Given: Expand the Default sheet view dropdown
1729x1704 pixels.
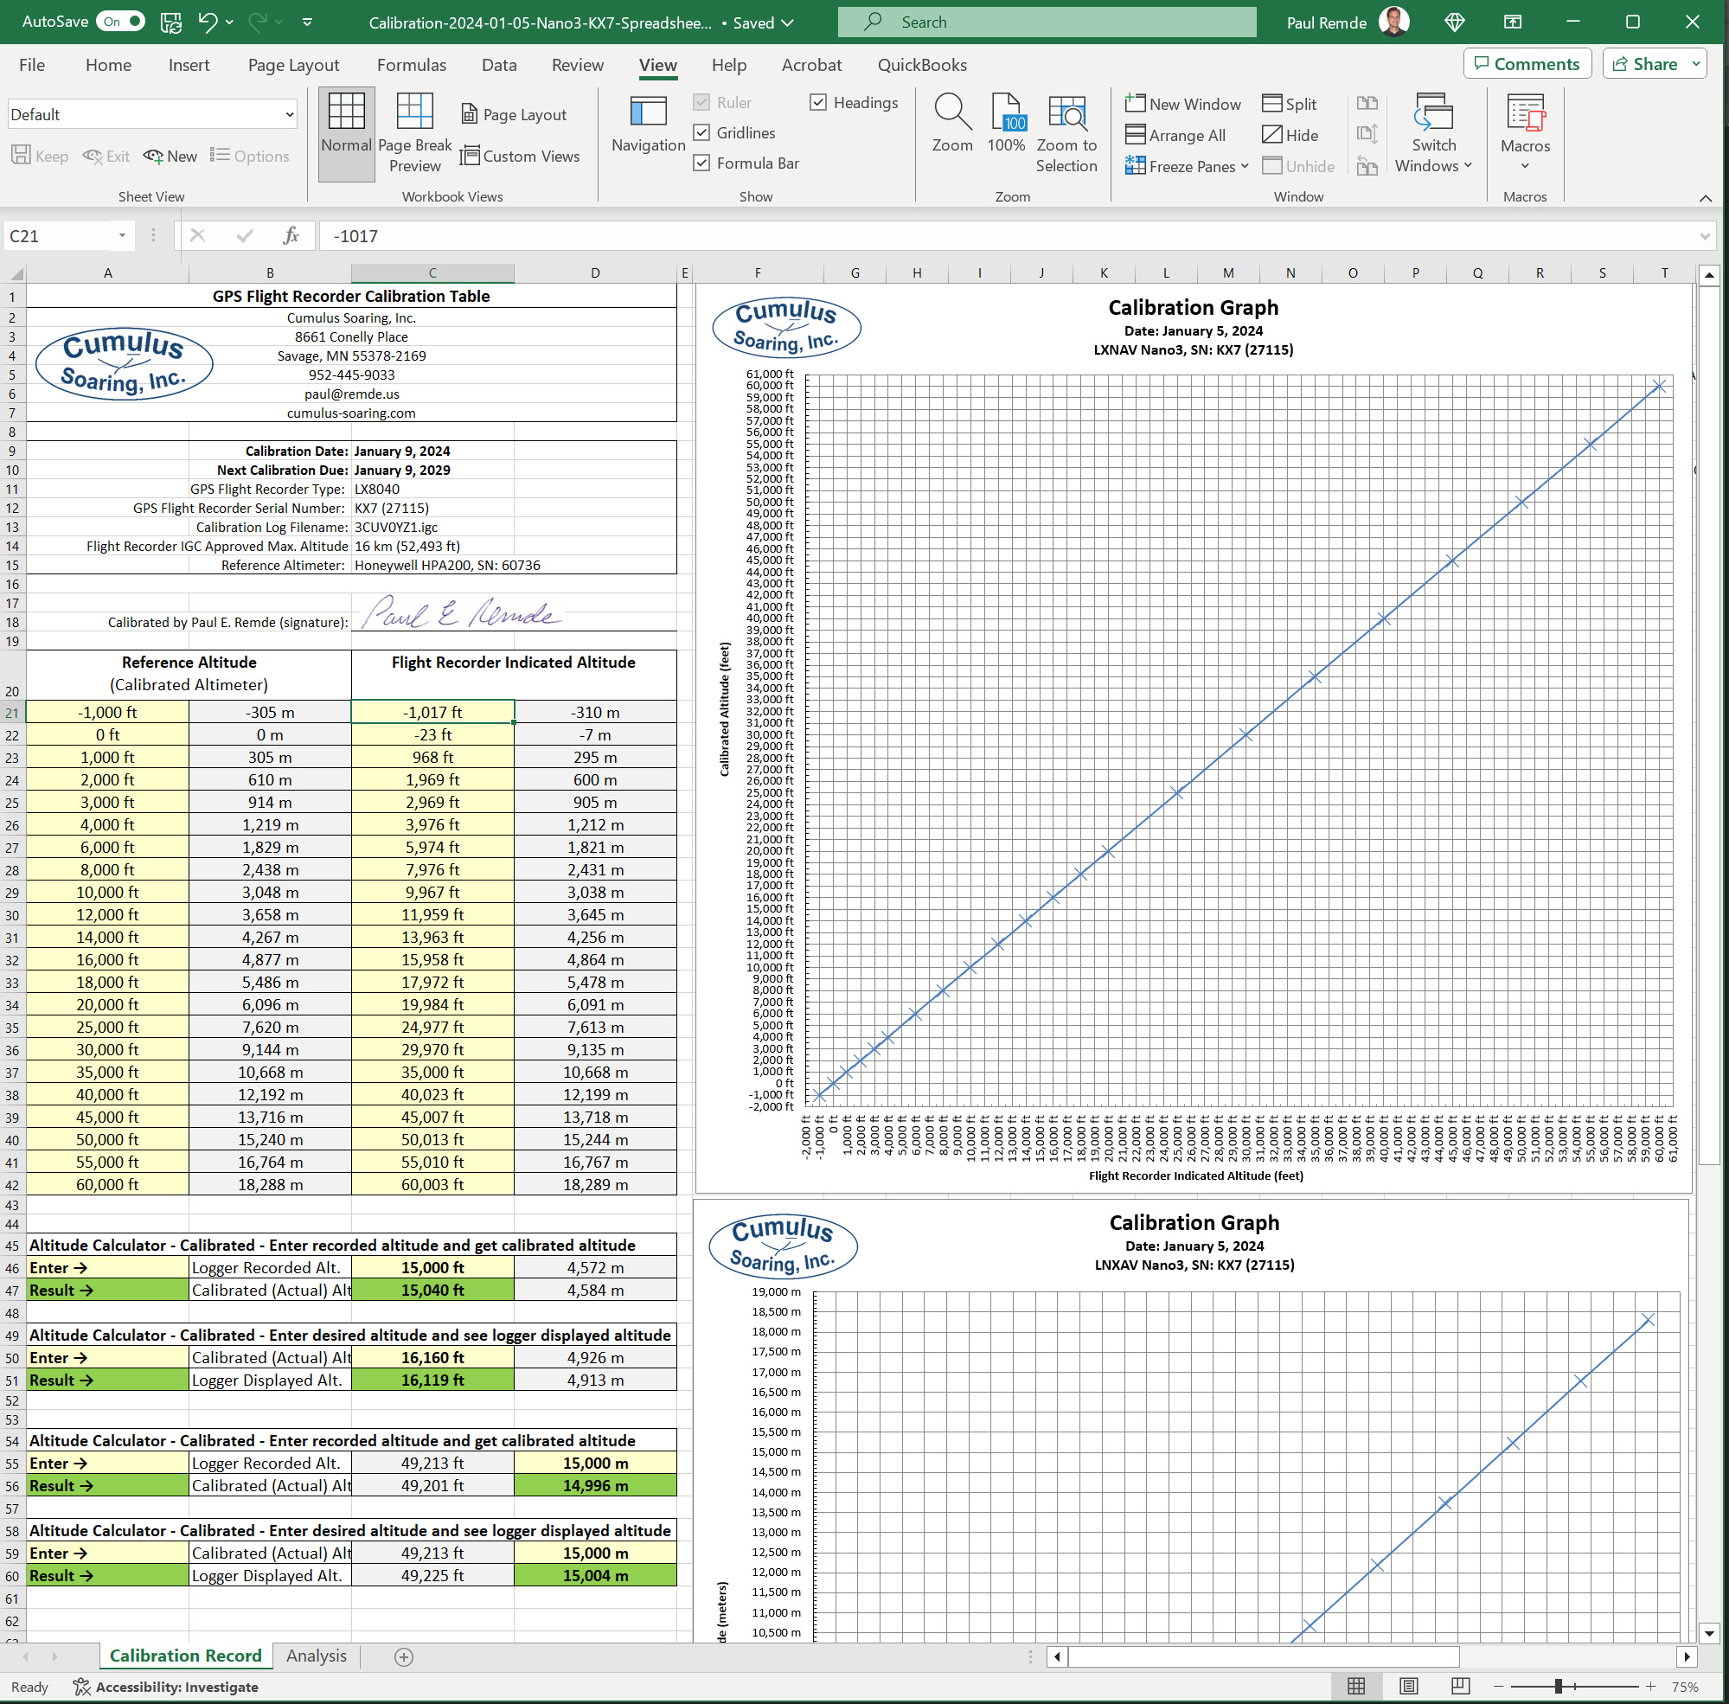Looking at the screenshot, I should tap(289, 114).
